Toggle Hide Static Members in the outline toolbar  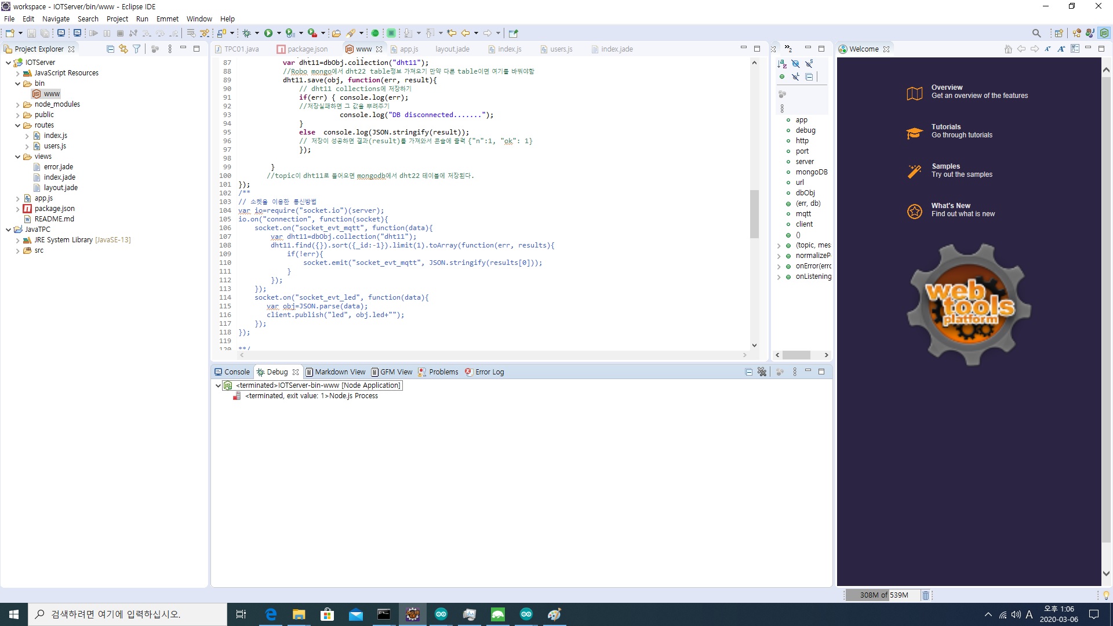(x=809, y=64)
